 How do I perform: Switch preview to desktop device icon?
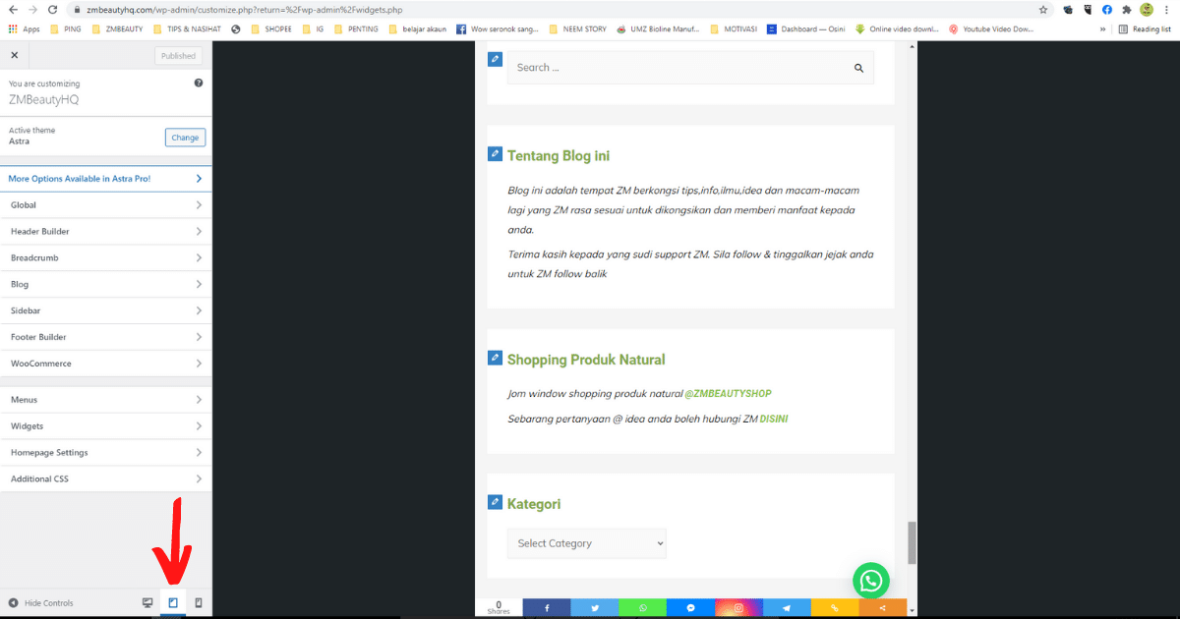[x=147, y=602]
